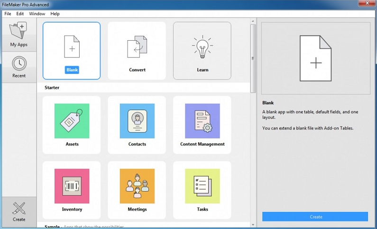This screenshot has height=229, width=377.
Task: Show Recent files in sidebar
Action: point(19,67)
